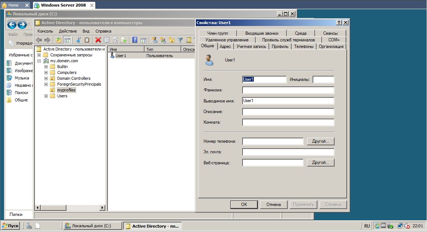The image size is (427, 232).
Task: Switch to the Учетная запись tab
Action: pyautogui.click(x=251, y=46)
